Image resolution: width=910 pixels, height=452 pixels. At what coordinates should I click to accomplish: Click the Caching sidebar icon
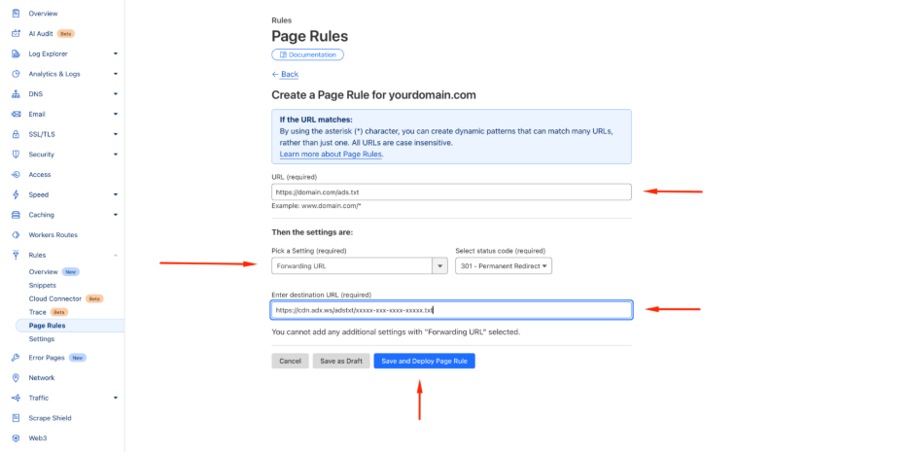17,215
